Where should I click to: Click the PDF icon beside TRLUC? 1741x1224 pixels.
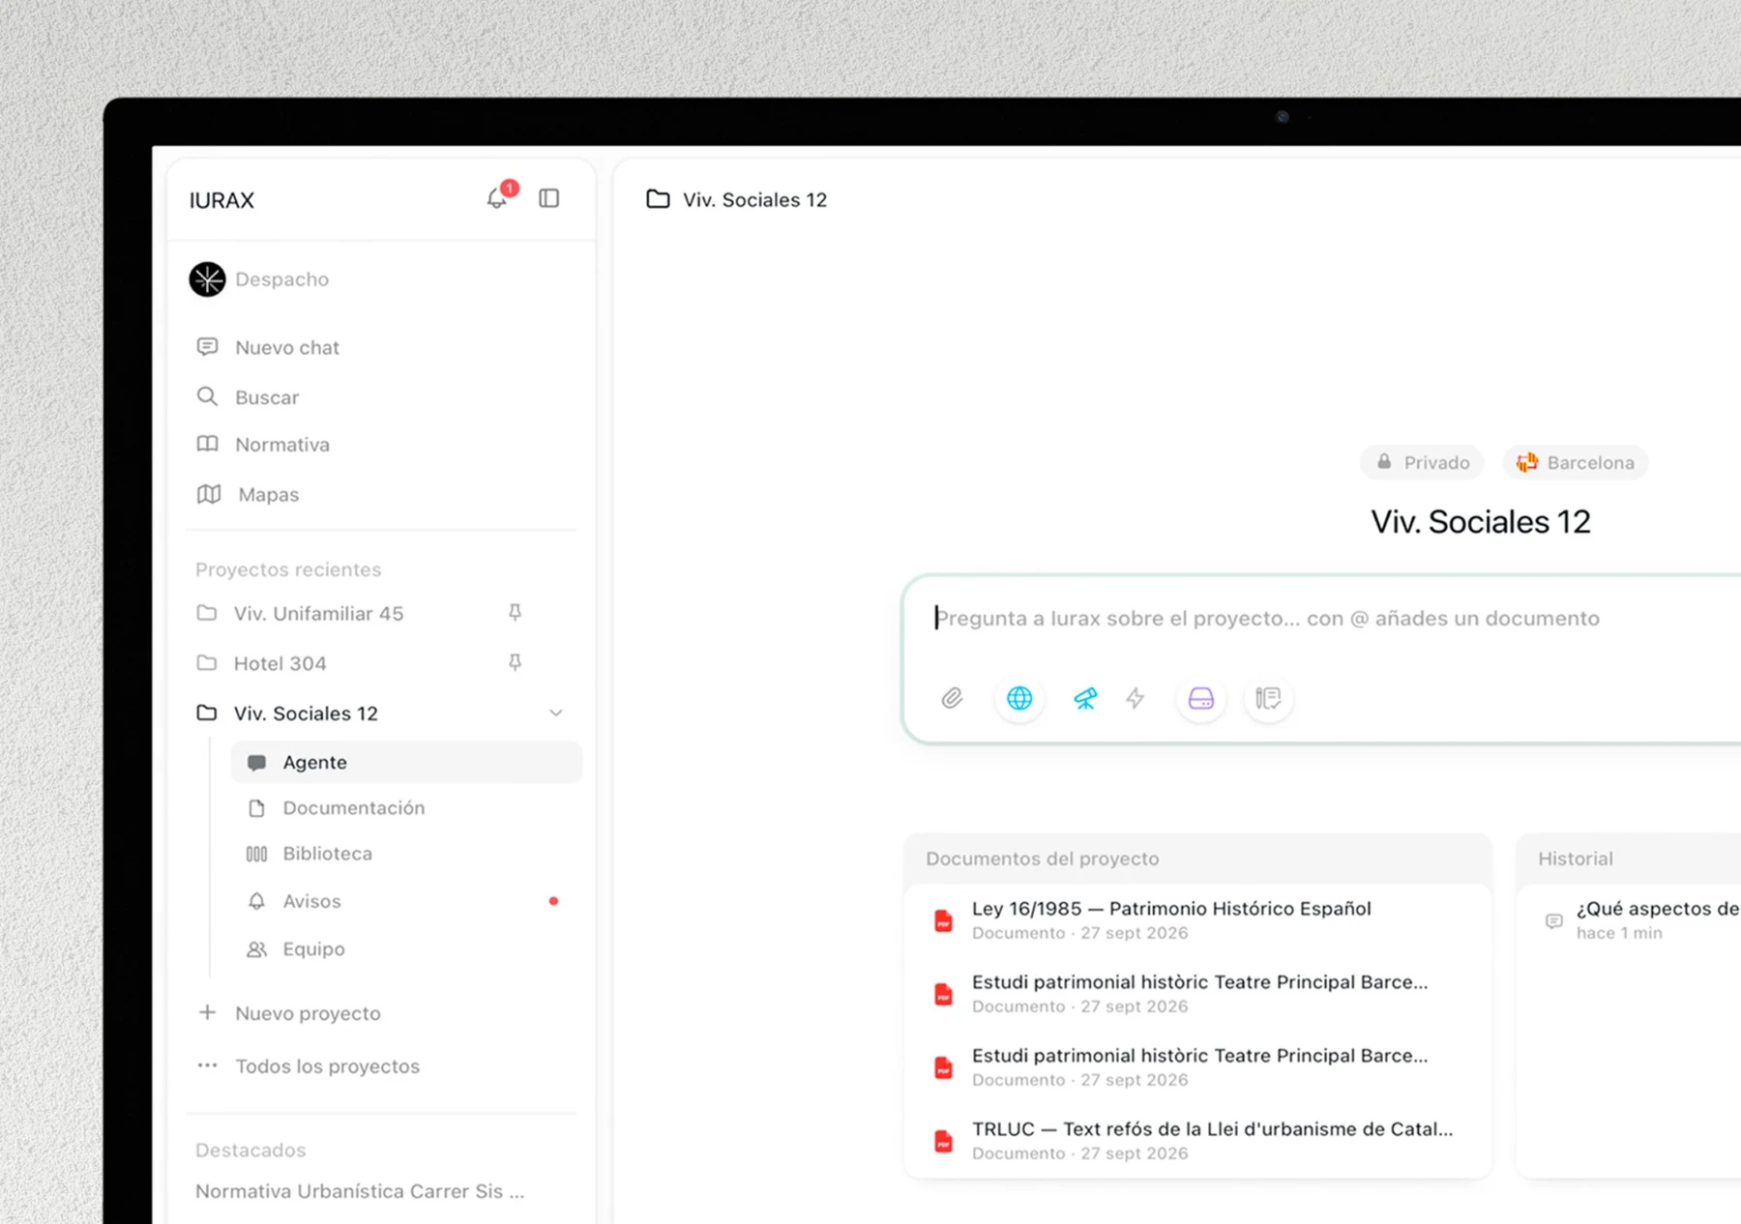[943, 1141]
